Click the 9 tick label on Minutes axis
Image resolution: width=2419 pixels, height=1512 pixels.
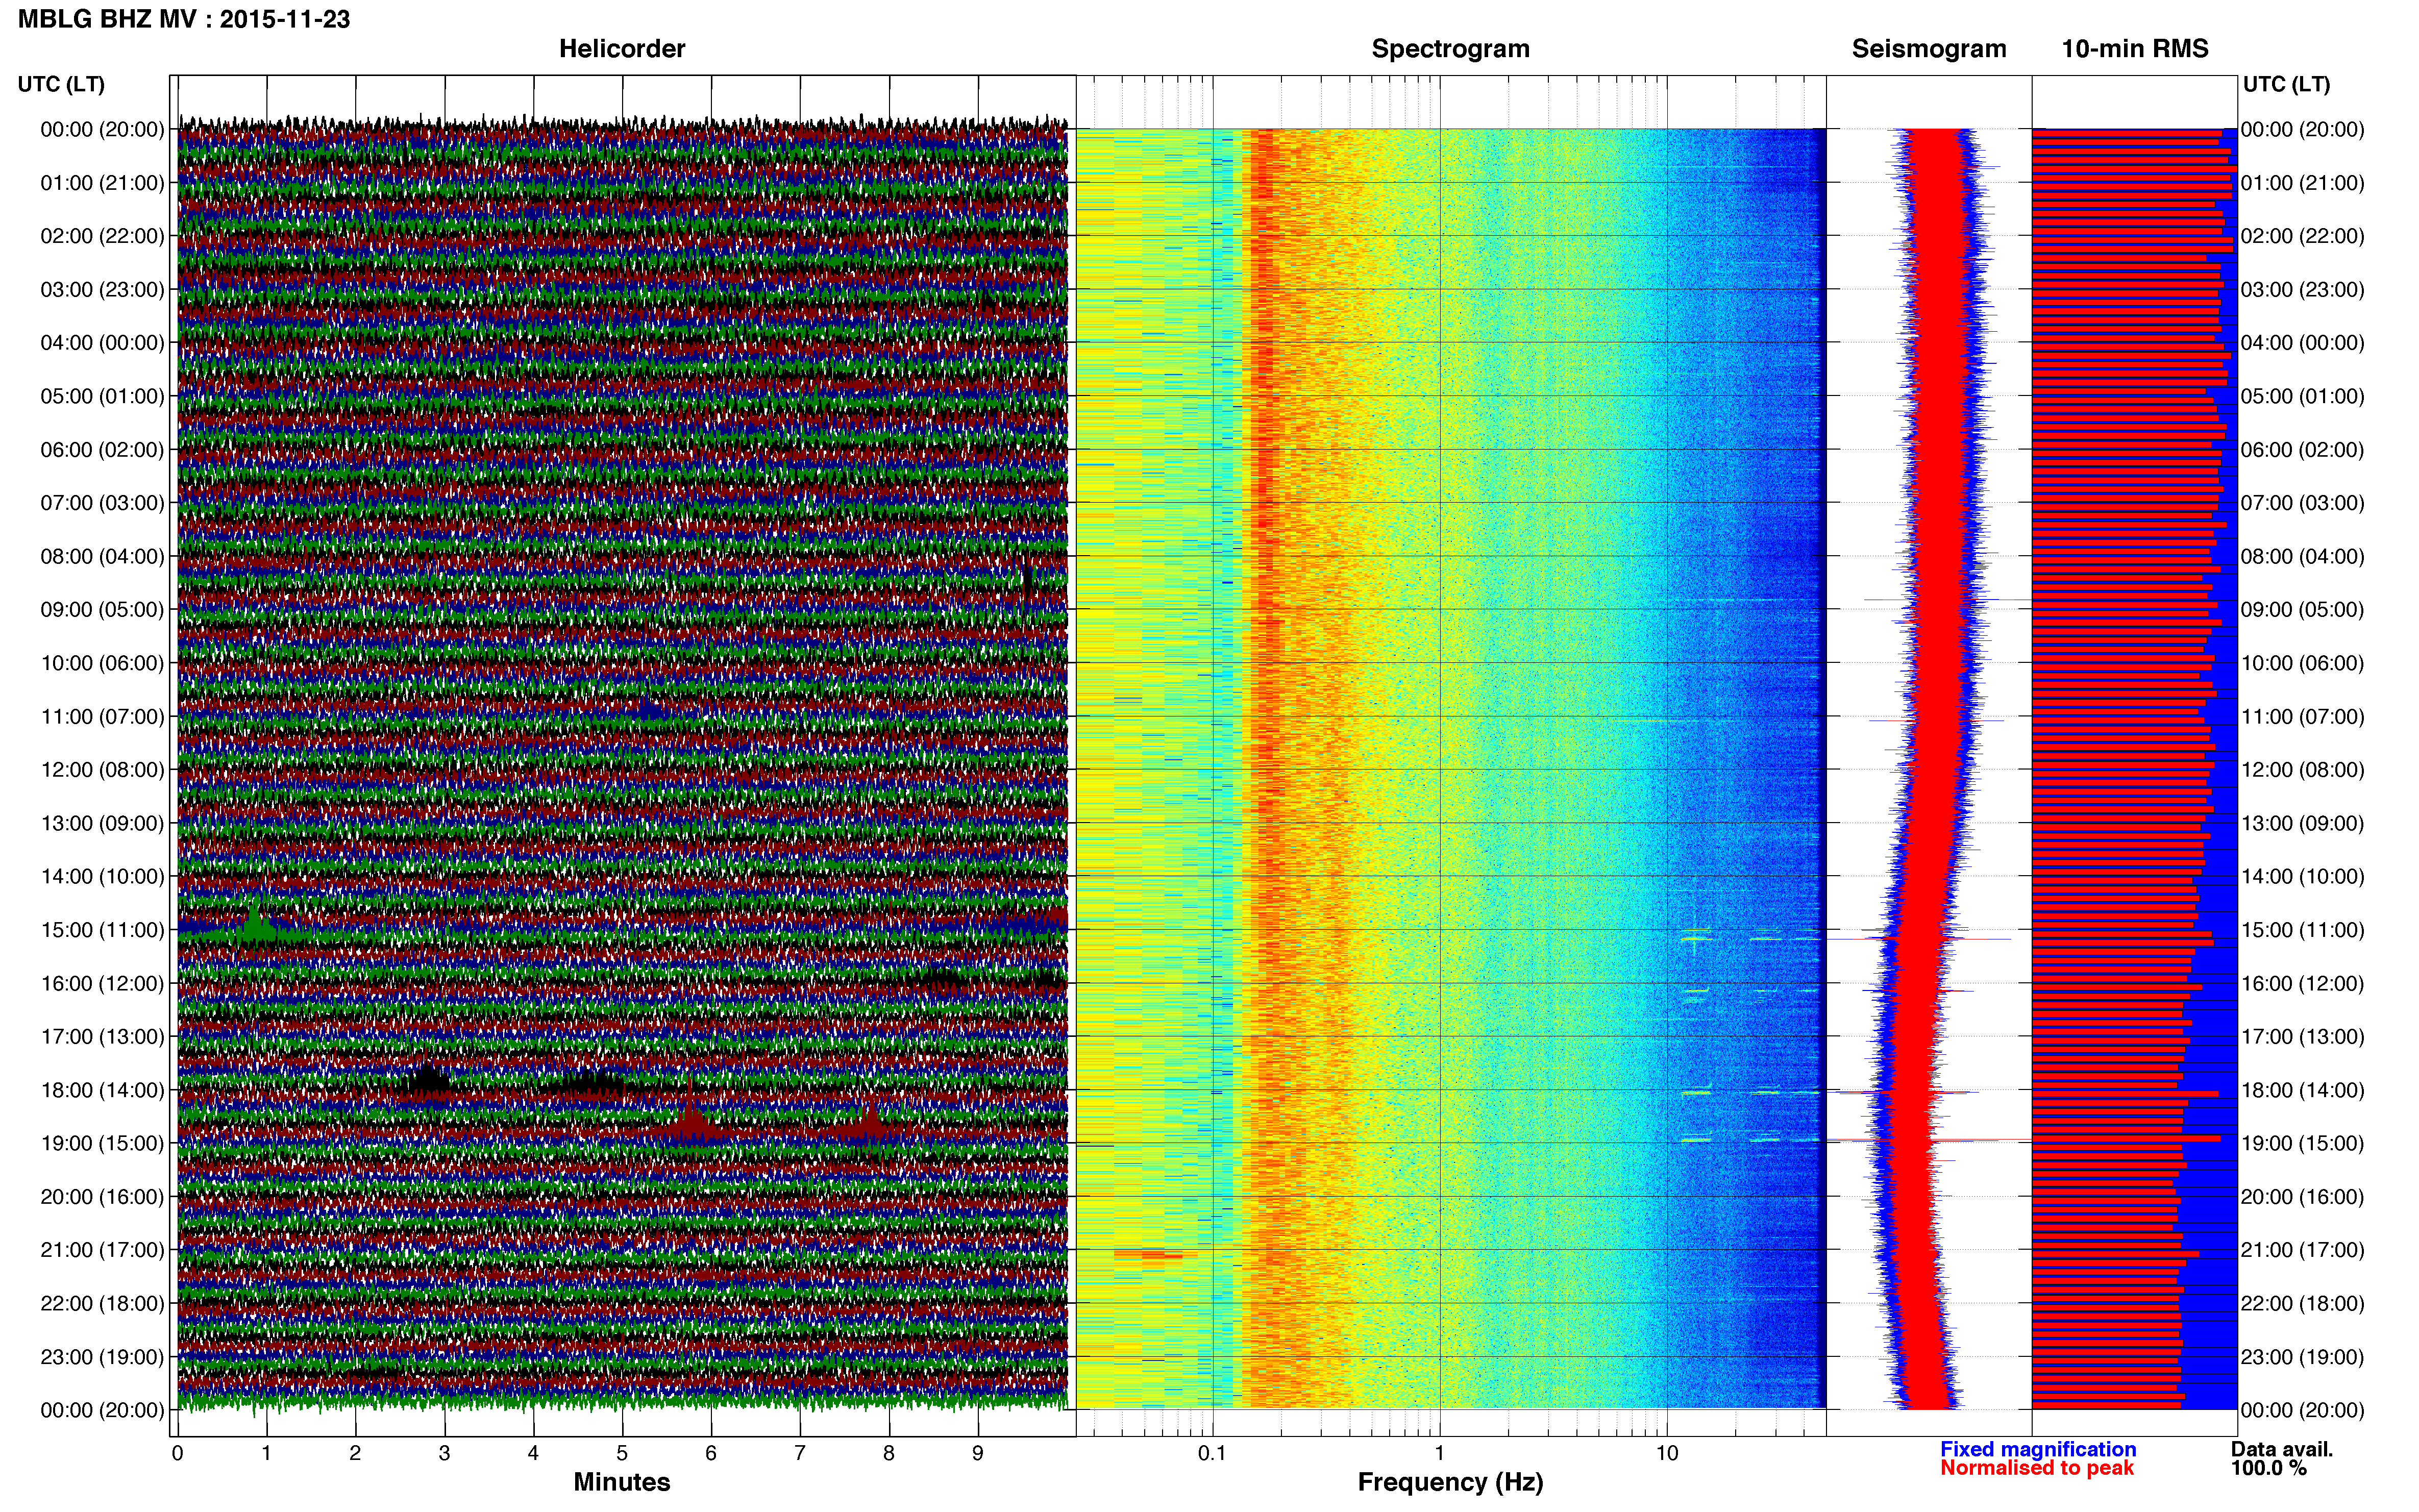coord(978,1453)
